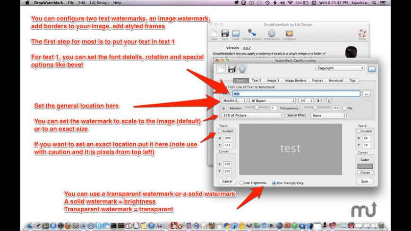The width and height of the screenshot is (411, 231).
Task: Open the Copyright preset dropdown
Action: pyautogui.click(x=340, y=68)
